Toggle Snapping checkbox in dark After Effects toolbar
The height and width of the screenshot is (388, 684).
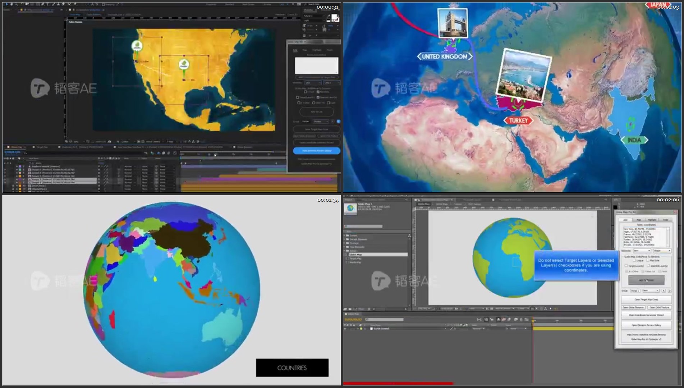click(104, 4)
